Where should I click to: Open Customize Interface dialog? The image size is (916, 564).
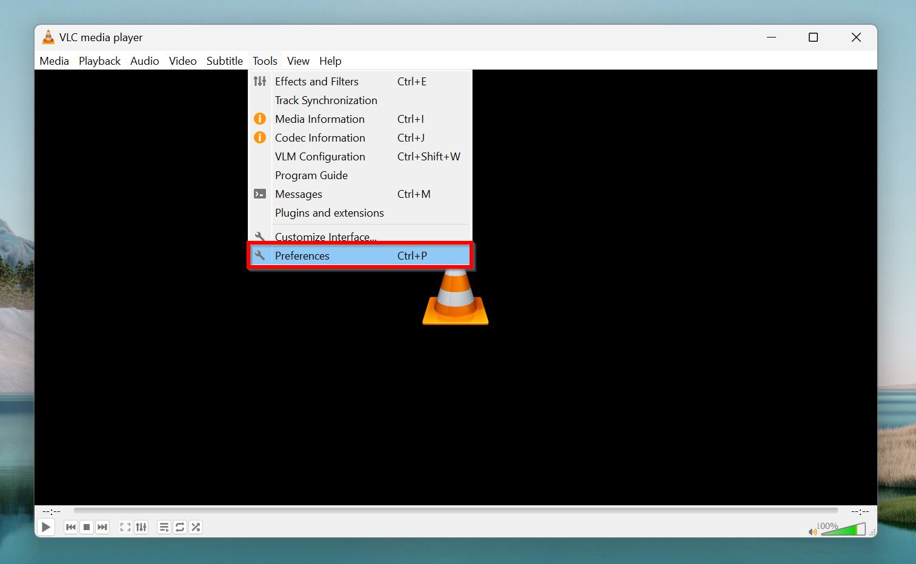[x=325, y=237]
